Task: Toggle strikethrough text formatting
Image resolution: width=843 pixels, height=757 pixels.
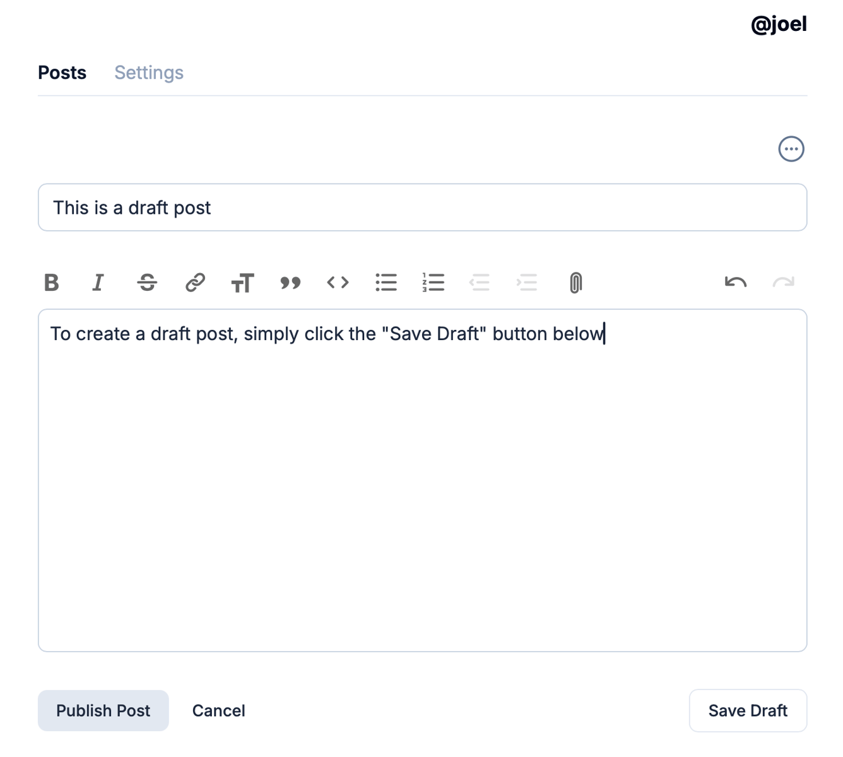Action: pyautogui.click(x=147, y=283)
